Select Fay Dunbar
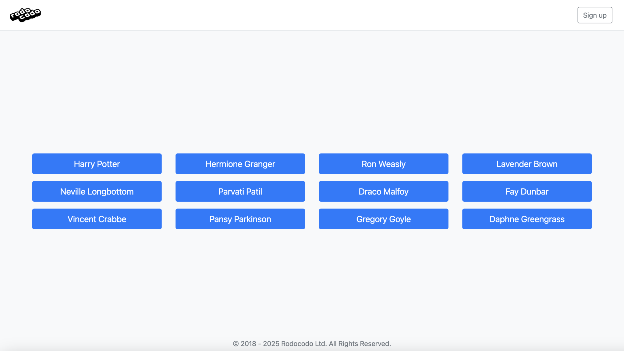 click(526, 191)
